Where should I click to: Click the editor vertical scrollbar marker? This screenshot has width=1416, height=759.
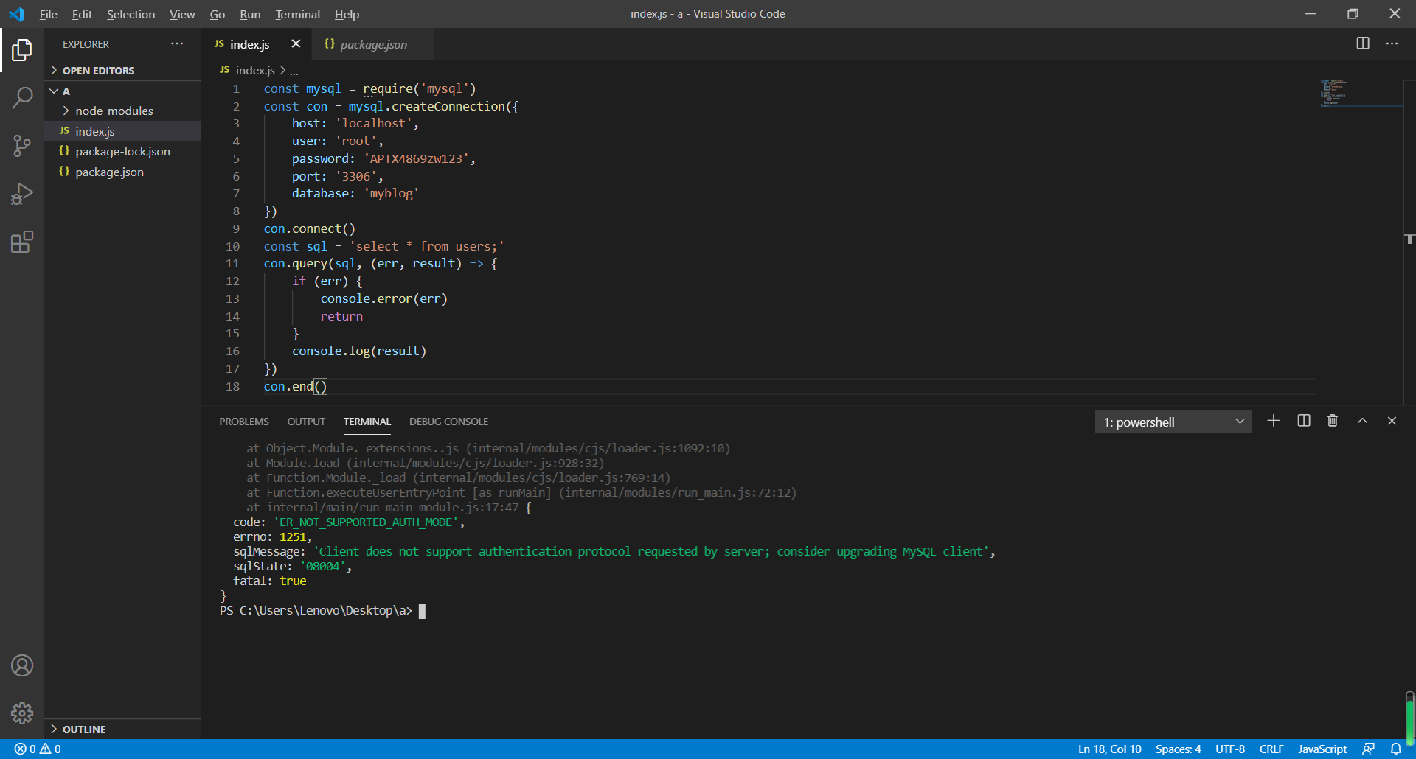[x=1409, y=239]
